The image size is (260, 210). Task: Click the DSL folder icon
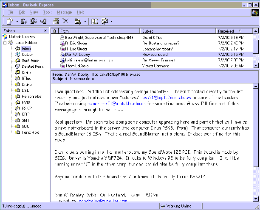coord(17,90)
